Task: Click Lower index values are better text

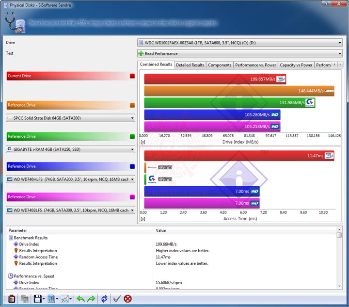Action: coord(182,263)
